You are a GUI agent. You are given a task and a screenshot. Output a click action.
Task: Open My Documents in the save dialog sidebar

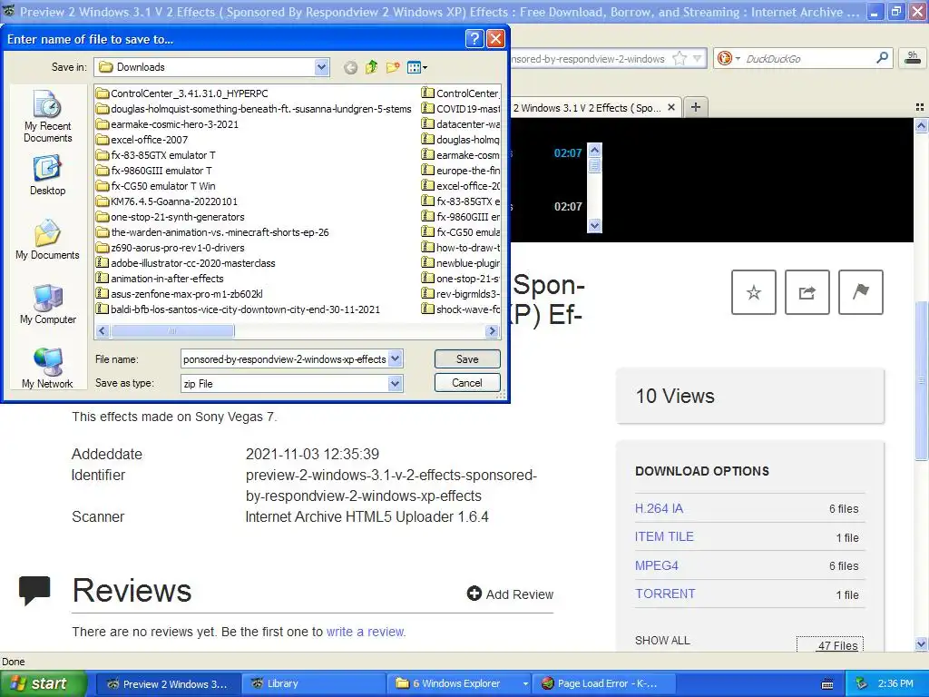(47, 240)
